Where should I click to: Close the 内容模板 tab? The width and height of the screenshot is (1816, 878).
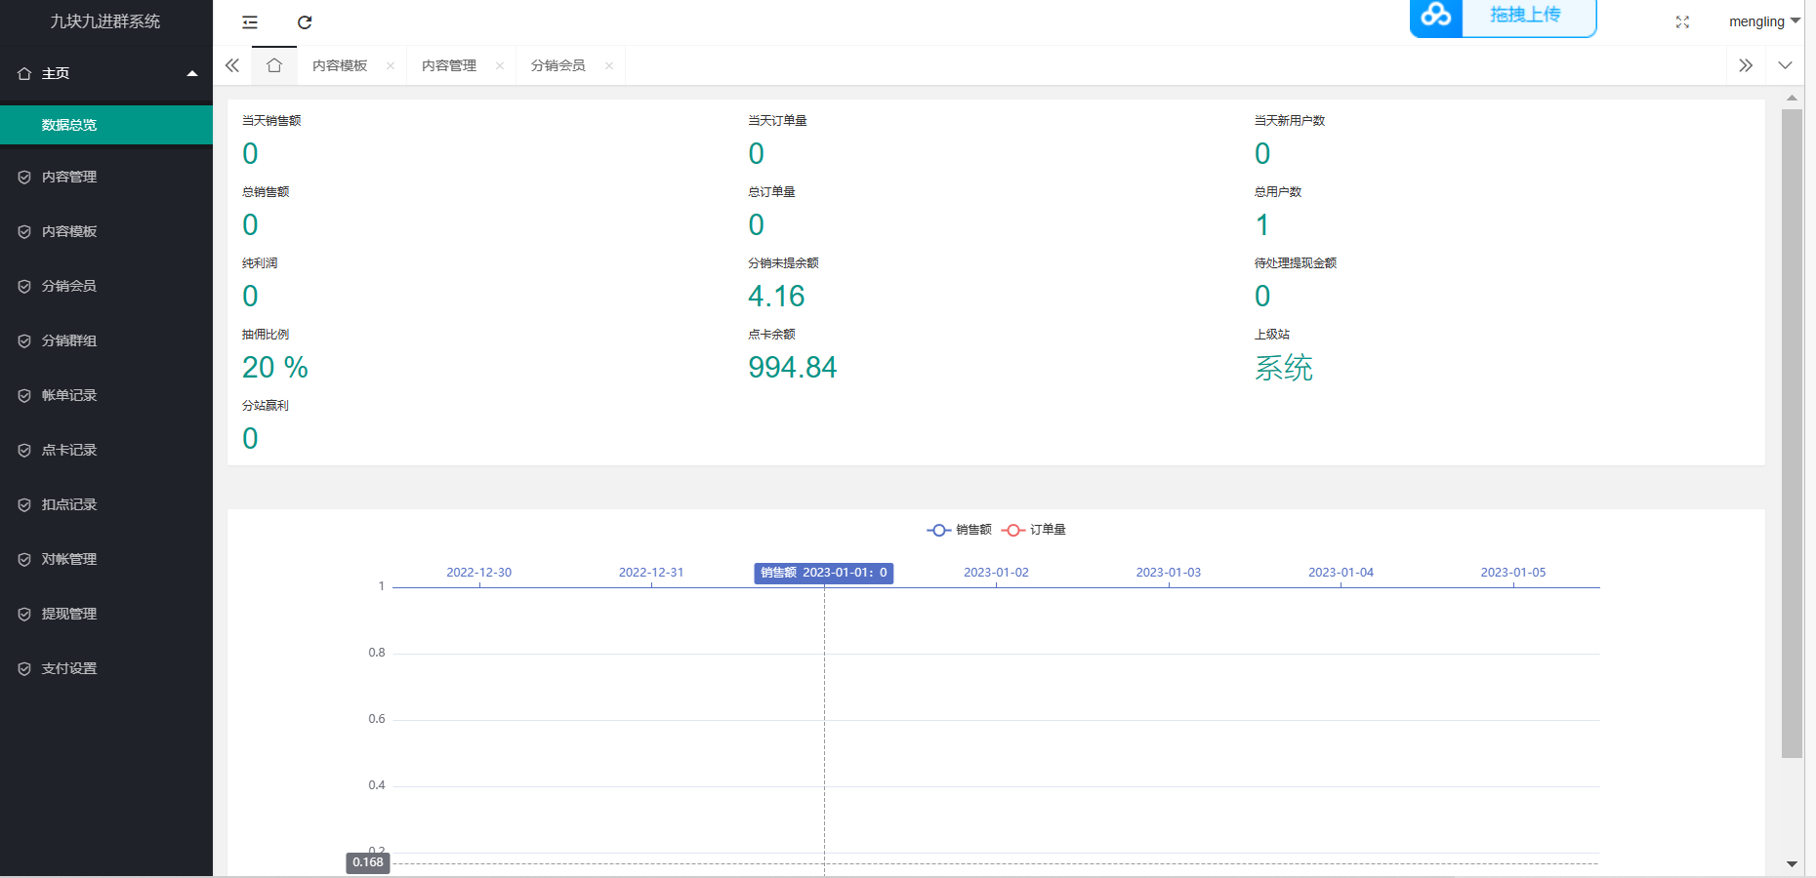tap(391, 66)
